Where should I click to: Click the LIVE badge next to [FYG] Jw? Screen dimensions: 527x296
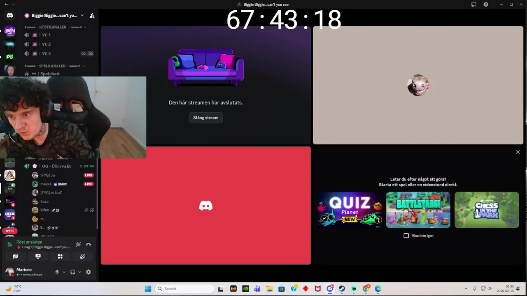(x=89, y=175)
